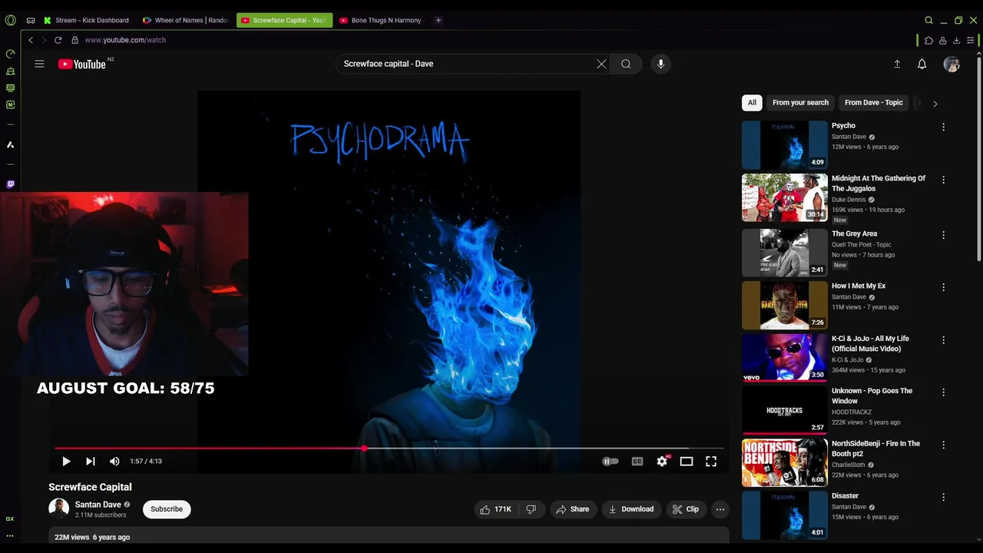The image size is (983, 553).
Task: Open the profile icon in browser toolbar
Action: pos(942,40)
